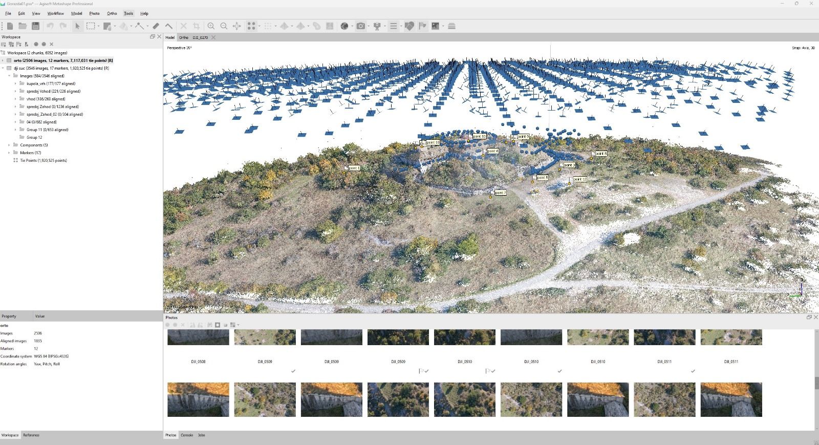Viewport: 819px width, 445px height.
Task: Expand the kupola_vrh image group
Action: 15,83
